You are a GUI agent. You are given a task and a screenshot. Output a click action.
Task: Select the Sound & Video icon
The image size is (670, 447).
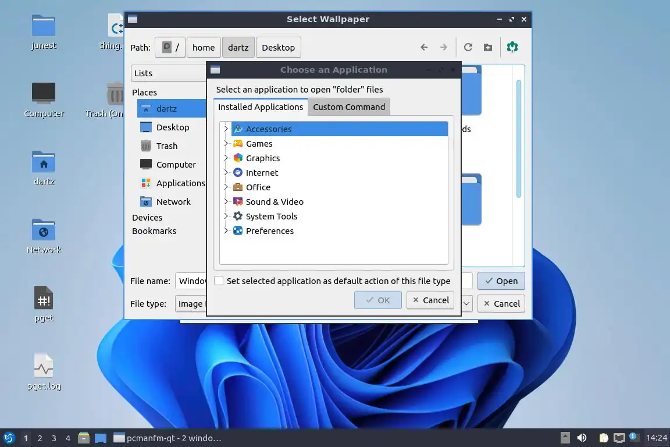point(238,201)
